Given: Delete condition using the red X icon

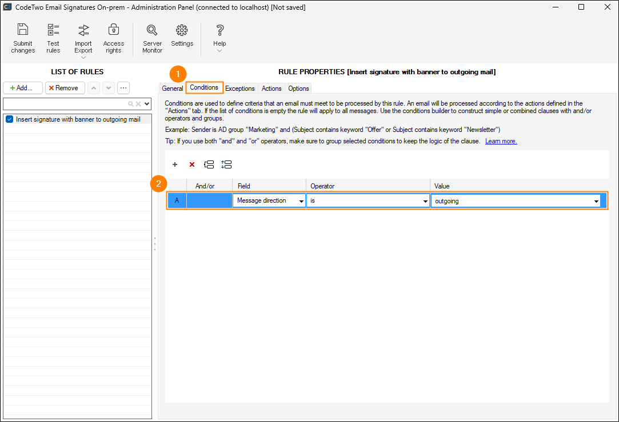Looking at the screenshot, I should 192,164.
